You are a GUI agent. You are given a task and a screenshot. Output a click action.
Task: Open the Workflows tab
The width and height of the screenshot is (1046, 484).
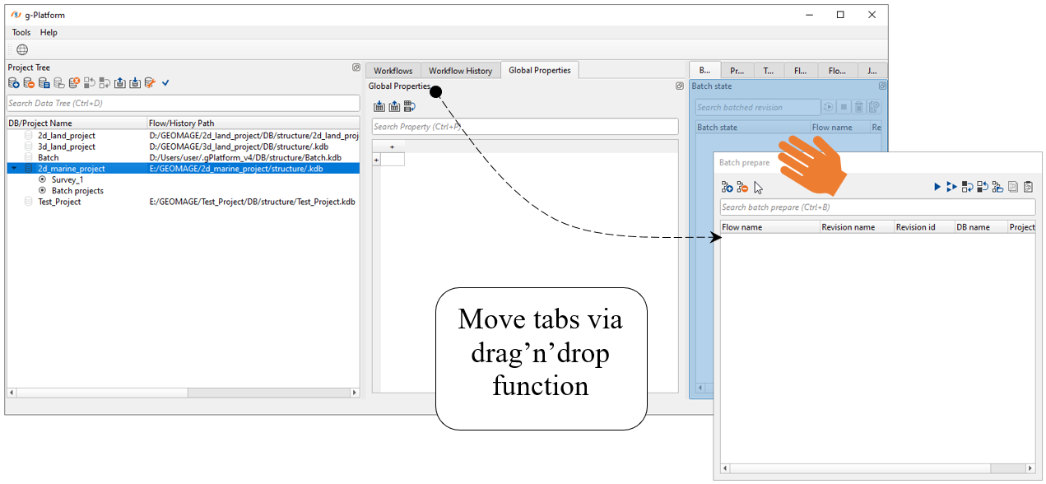393,71
